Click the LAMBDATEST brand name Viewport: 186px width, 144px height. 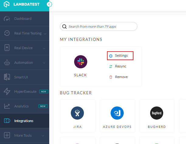pyautogui.click(x=26, y=4)
